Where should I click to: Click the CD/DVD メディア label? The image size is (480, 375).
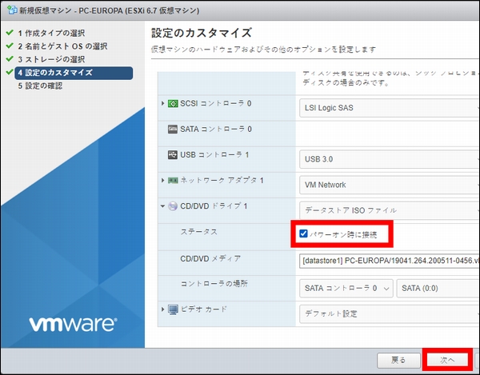click(x=210, y=258)
